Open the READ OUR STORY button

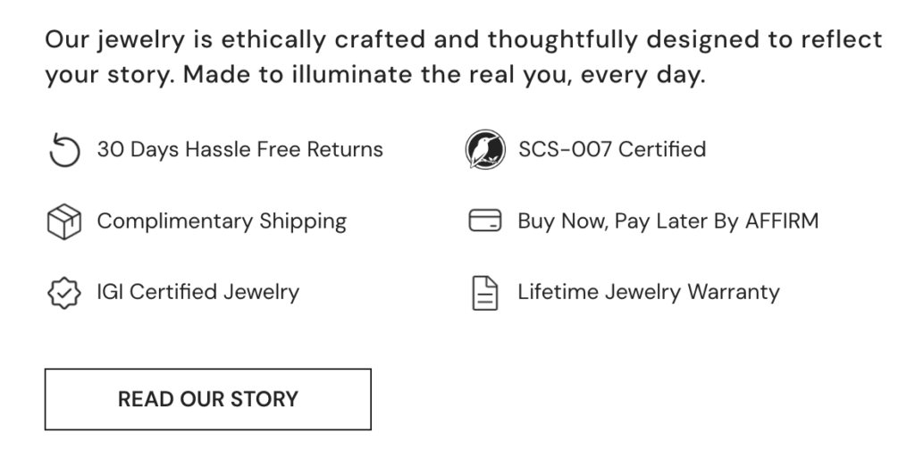(208, 399)
